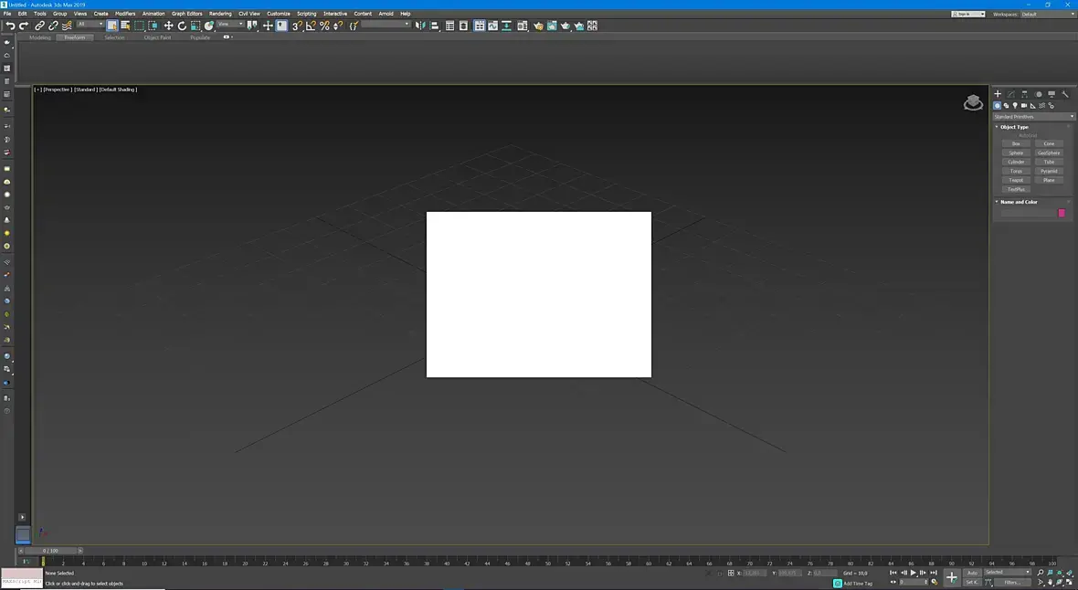Collapse the Object Type rollout
The width and height of the screenshot is (1078, 590).
1014,127
